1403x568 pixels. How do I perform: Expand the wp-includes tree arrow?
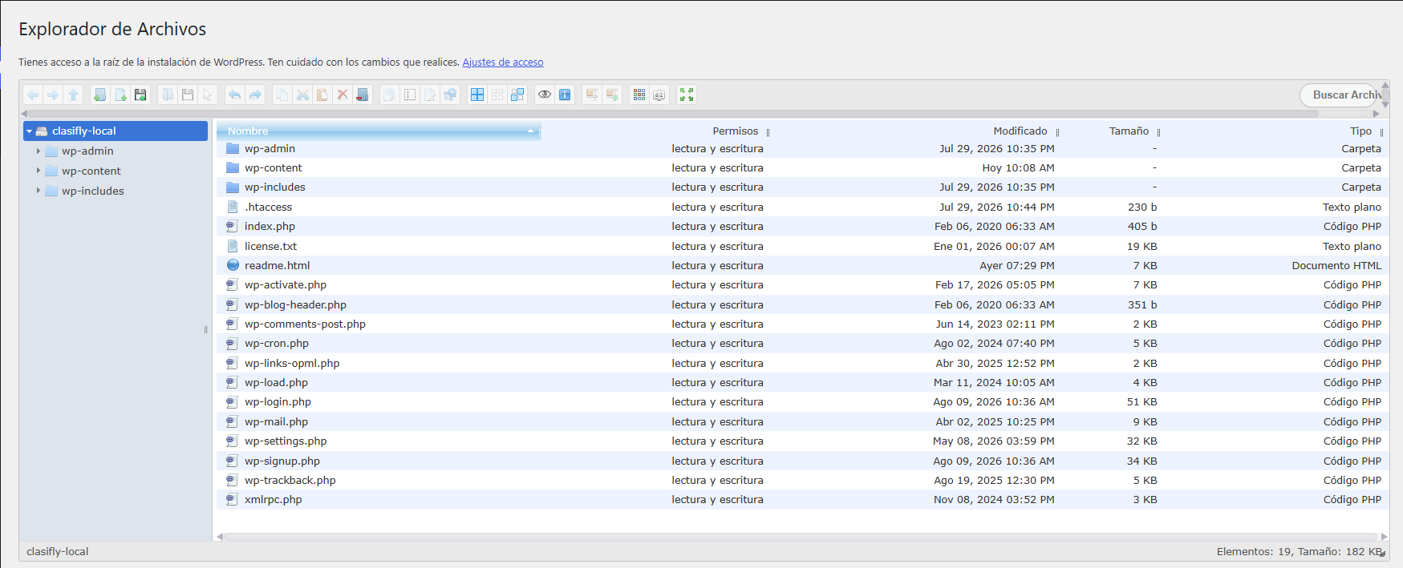(39, 191)
